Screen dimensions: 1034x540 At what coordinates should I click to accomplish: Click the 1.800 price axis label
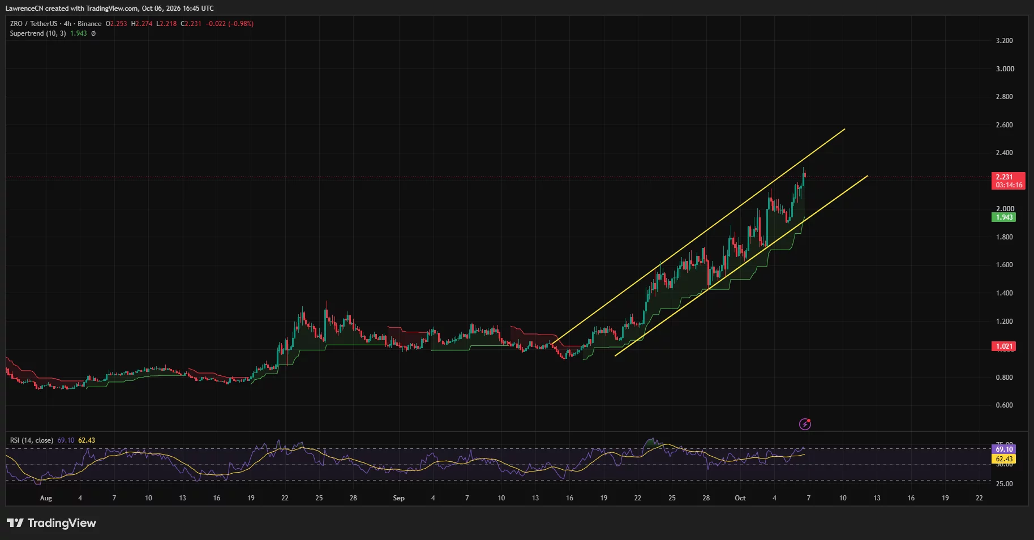click(x=1005, y=237)
